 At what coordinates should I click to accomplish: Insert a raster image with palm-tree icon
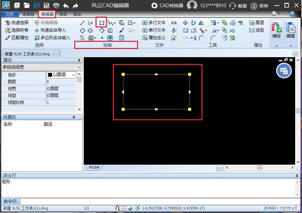click(x=110, y=38)
